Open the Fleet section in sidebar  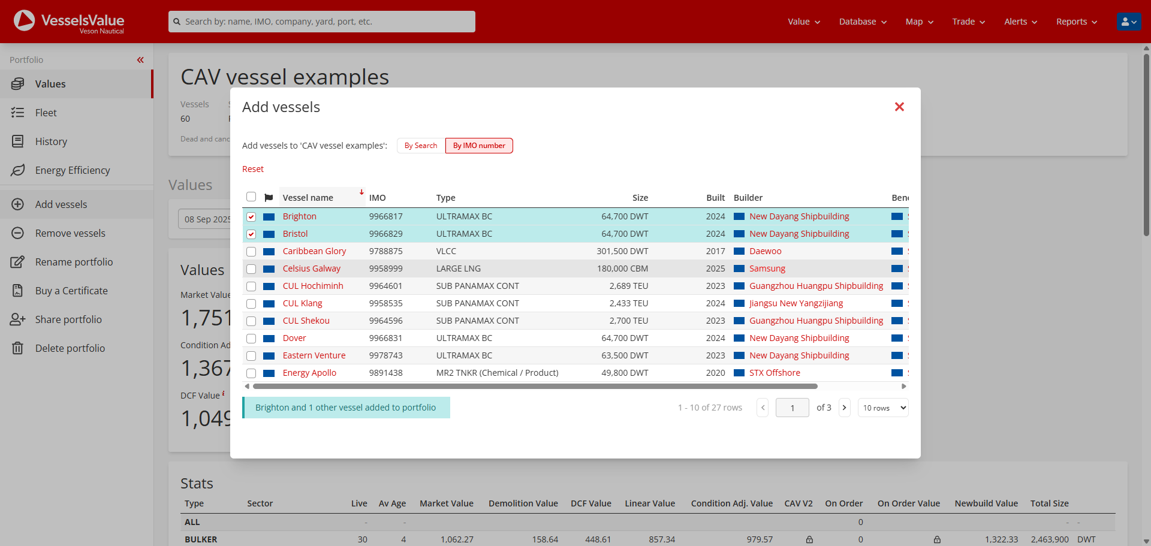click(46, 113)
